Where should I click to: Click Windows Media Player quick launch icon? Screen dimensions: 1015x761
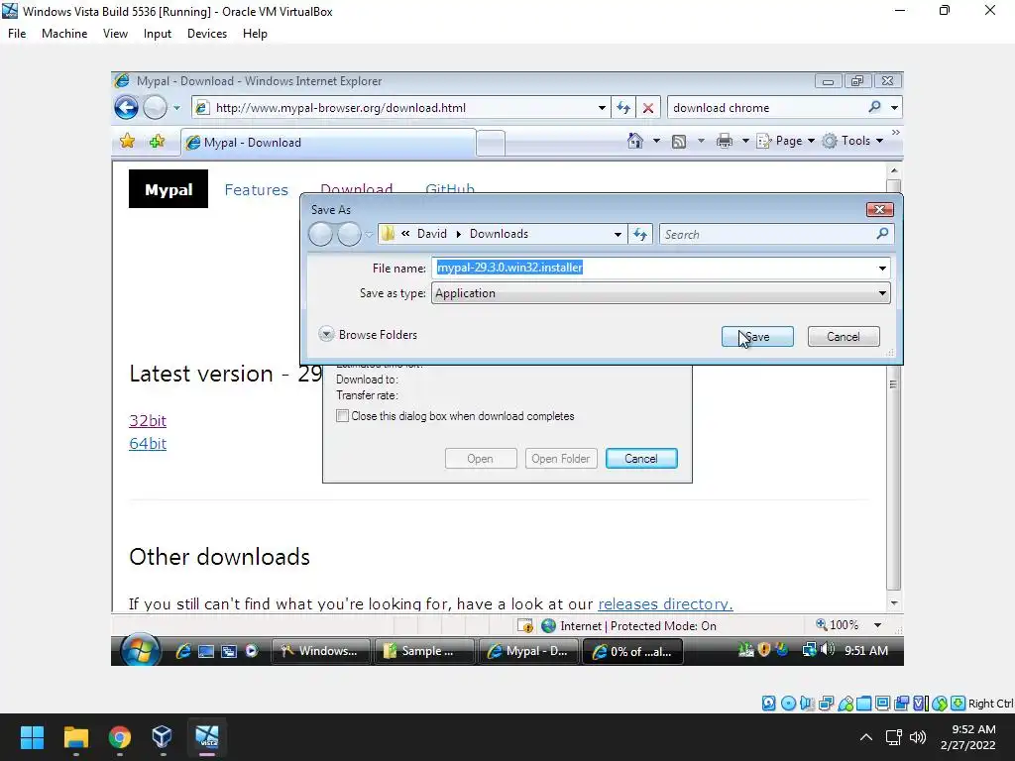click(x=251, y=651)
